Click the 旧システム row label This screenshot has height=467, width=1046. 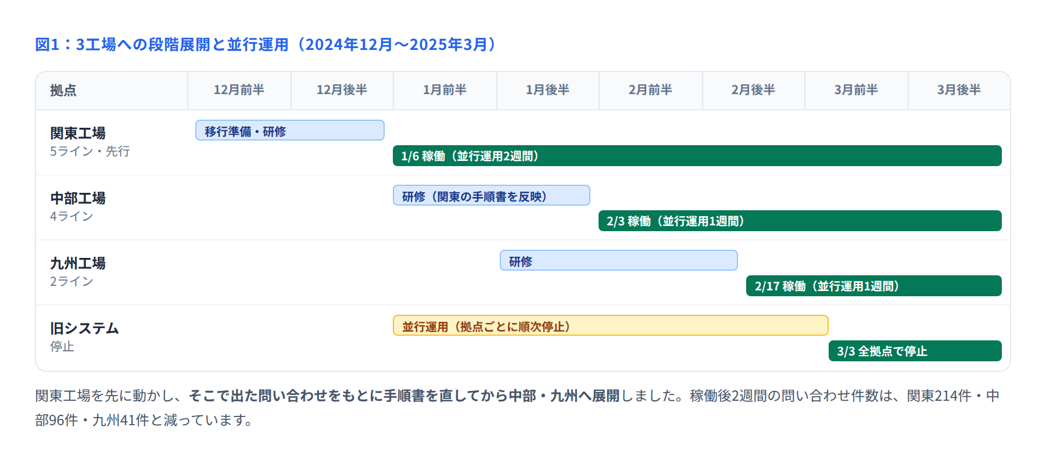84,328
